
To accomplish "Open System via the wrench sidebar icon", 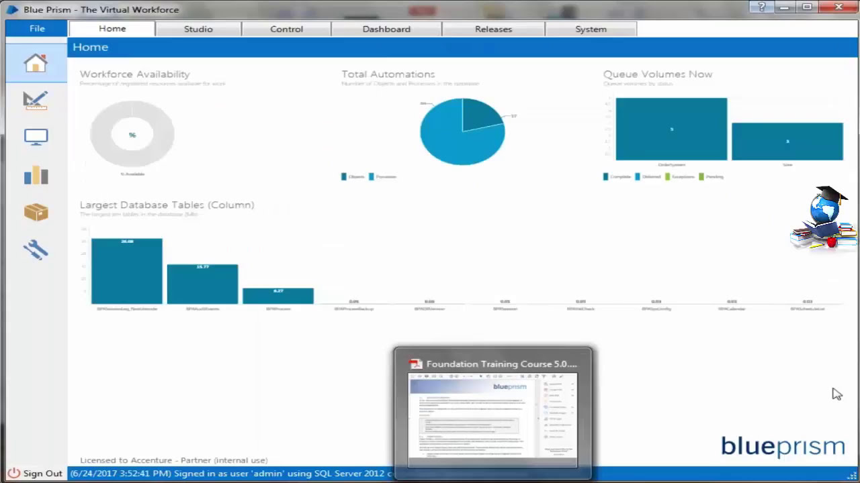I will tap(36, 250).
